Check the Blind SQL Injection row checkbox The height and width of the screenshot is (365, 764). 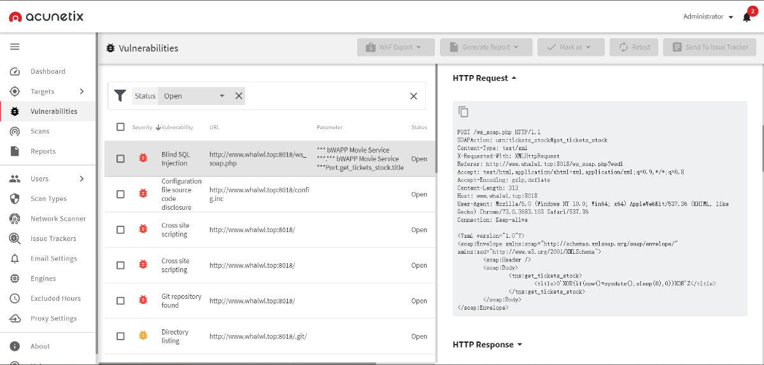pyautogui.click(x=120, y=159)
